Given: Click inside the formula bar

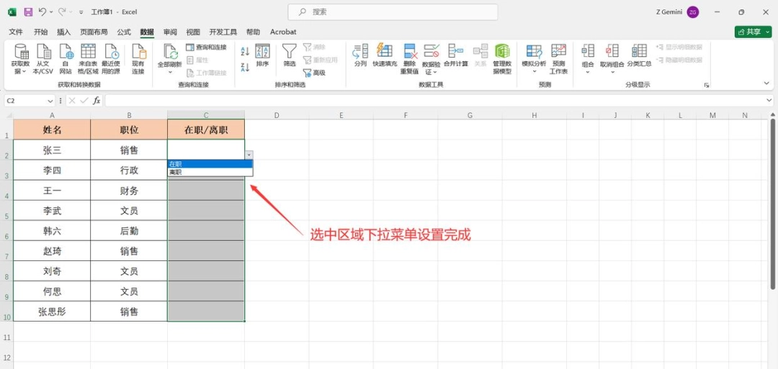Looking at the screenshot, I should (435, 101).
